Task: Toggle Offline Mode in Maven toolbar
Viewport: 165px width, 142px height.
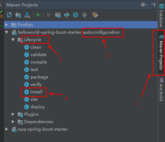Action: tap(67, 15)
